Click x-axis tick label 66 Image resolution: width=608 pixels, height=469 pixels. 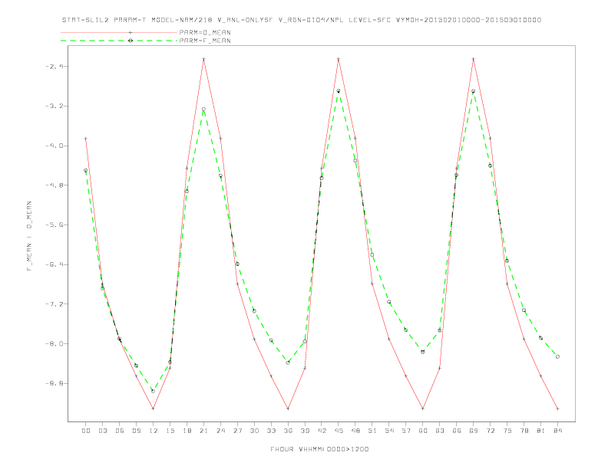click(457, 431)
